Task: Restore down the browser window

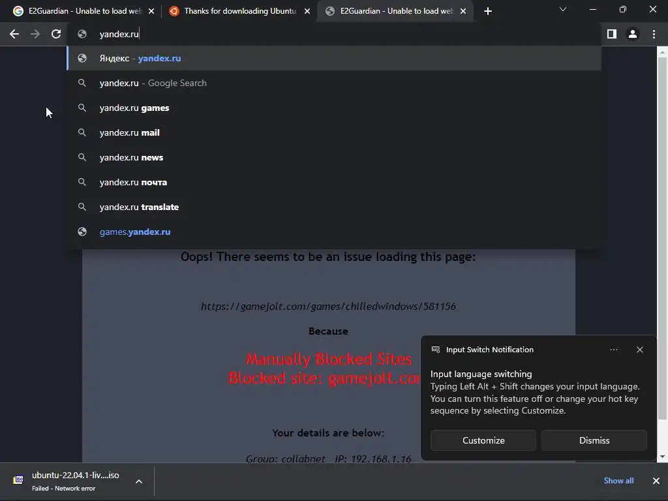Action: point(623,9)
